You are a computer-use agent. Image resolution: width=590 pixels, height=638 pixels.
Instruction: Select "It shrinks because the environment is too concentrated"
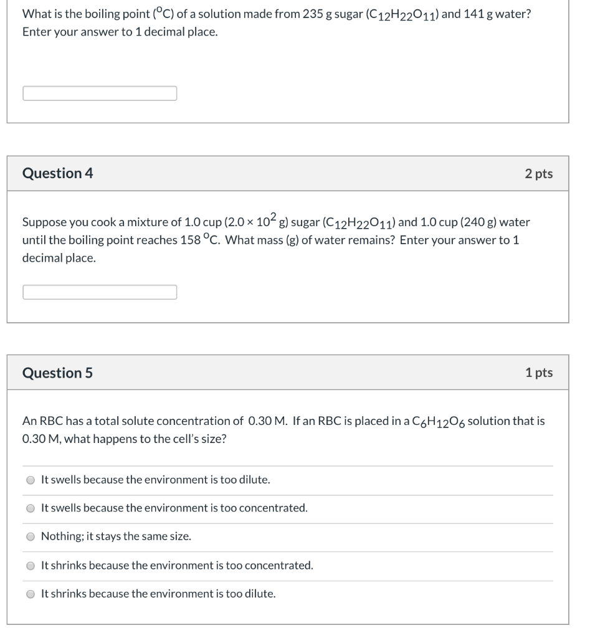29,565
